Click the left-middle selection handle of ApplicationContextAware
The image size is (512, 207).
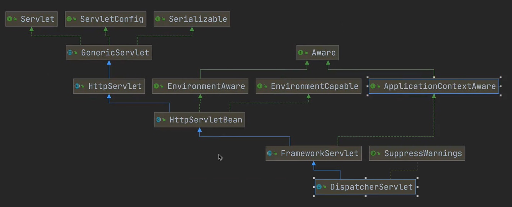[368, 86]
